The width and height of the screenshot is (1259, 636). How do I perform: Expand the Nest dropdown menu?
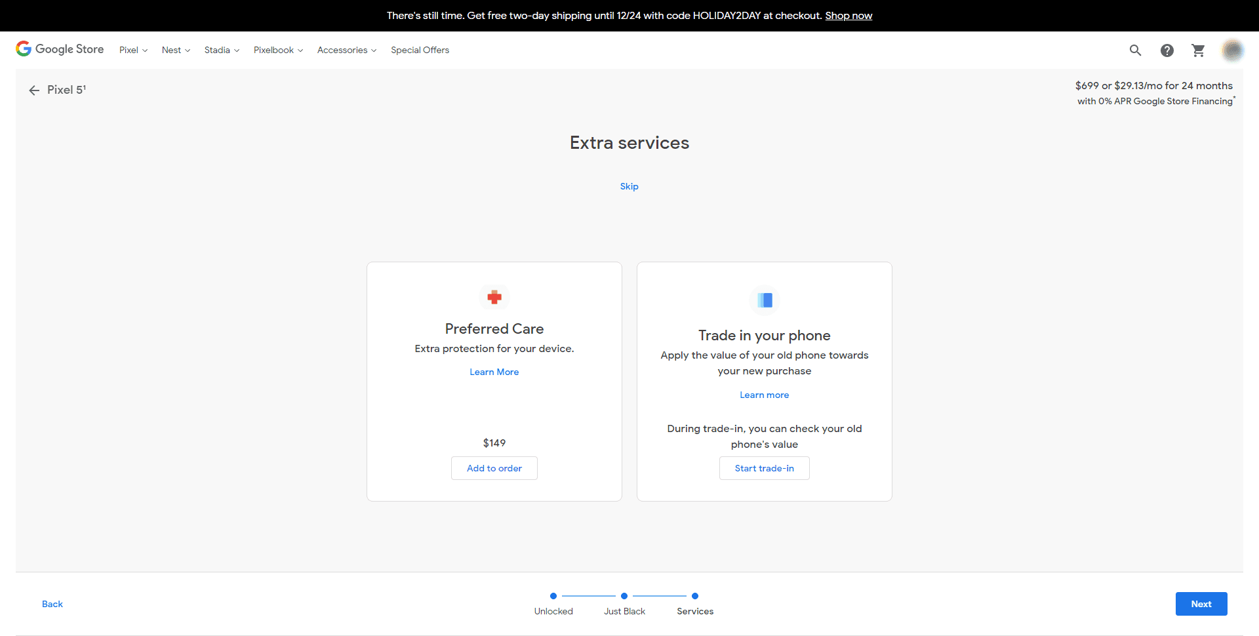tap(175, 50)
